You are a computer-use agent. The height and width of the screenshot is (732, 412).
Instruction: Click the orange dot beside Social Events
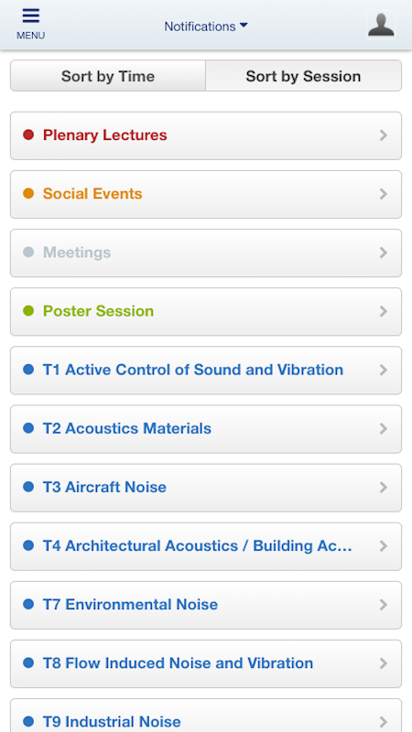coord(28,194)
